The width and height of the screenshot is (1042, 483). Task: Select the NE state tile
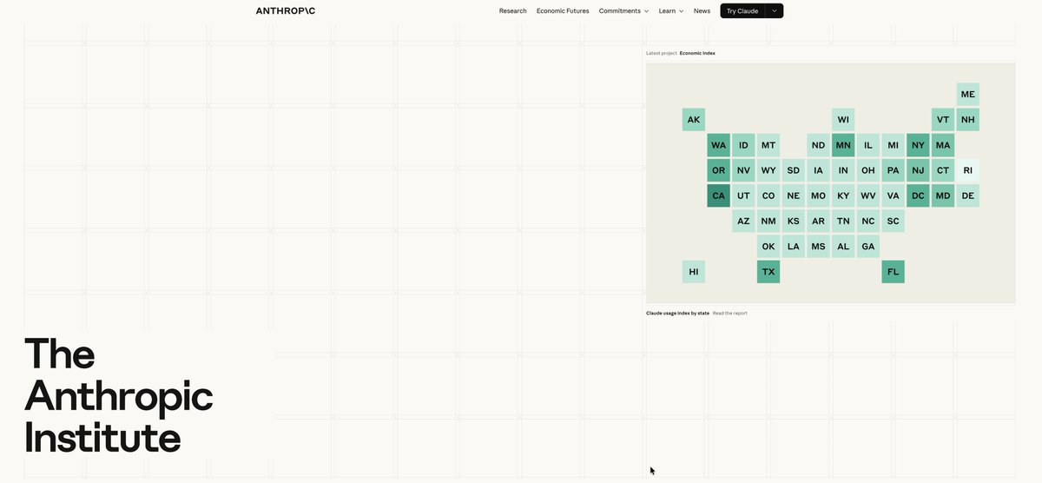[794, 195]
